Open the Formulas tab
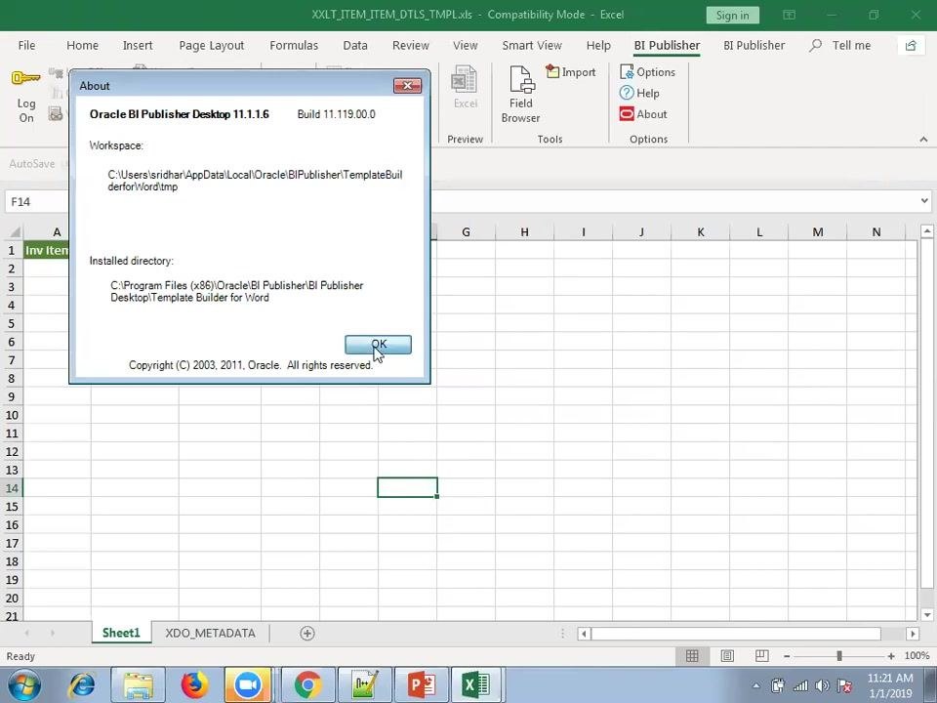This screenshot has width=937, height=703. tap(294, 46)
